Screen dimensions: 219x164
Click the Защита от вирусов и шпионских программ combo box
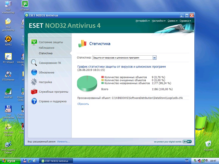point(124,58)
